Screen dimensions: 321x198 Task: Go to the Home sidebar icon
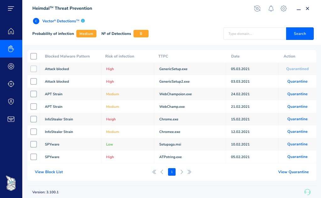11,31
